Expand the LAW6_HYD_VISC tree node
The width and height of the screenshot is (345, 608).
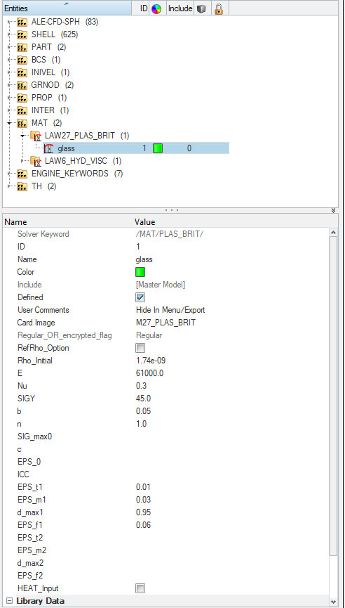pyautogui.click(x=22, y=161)
